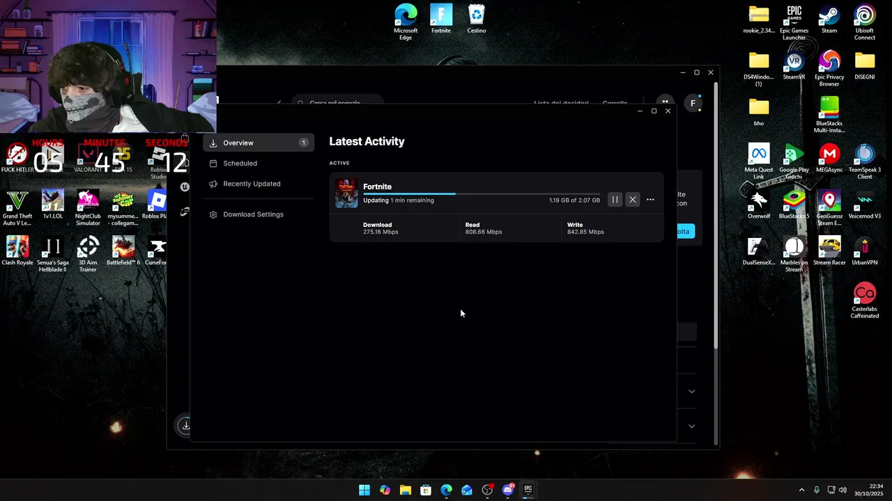The width and height of the screenshot is (892, 501).
Task: Open Google Play Giochi shortcut
Action: coord(794,162)
